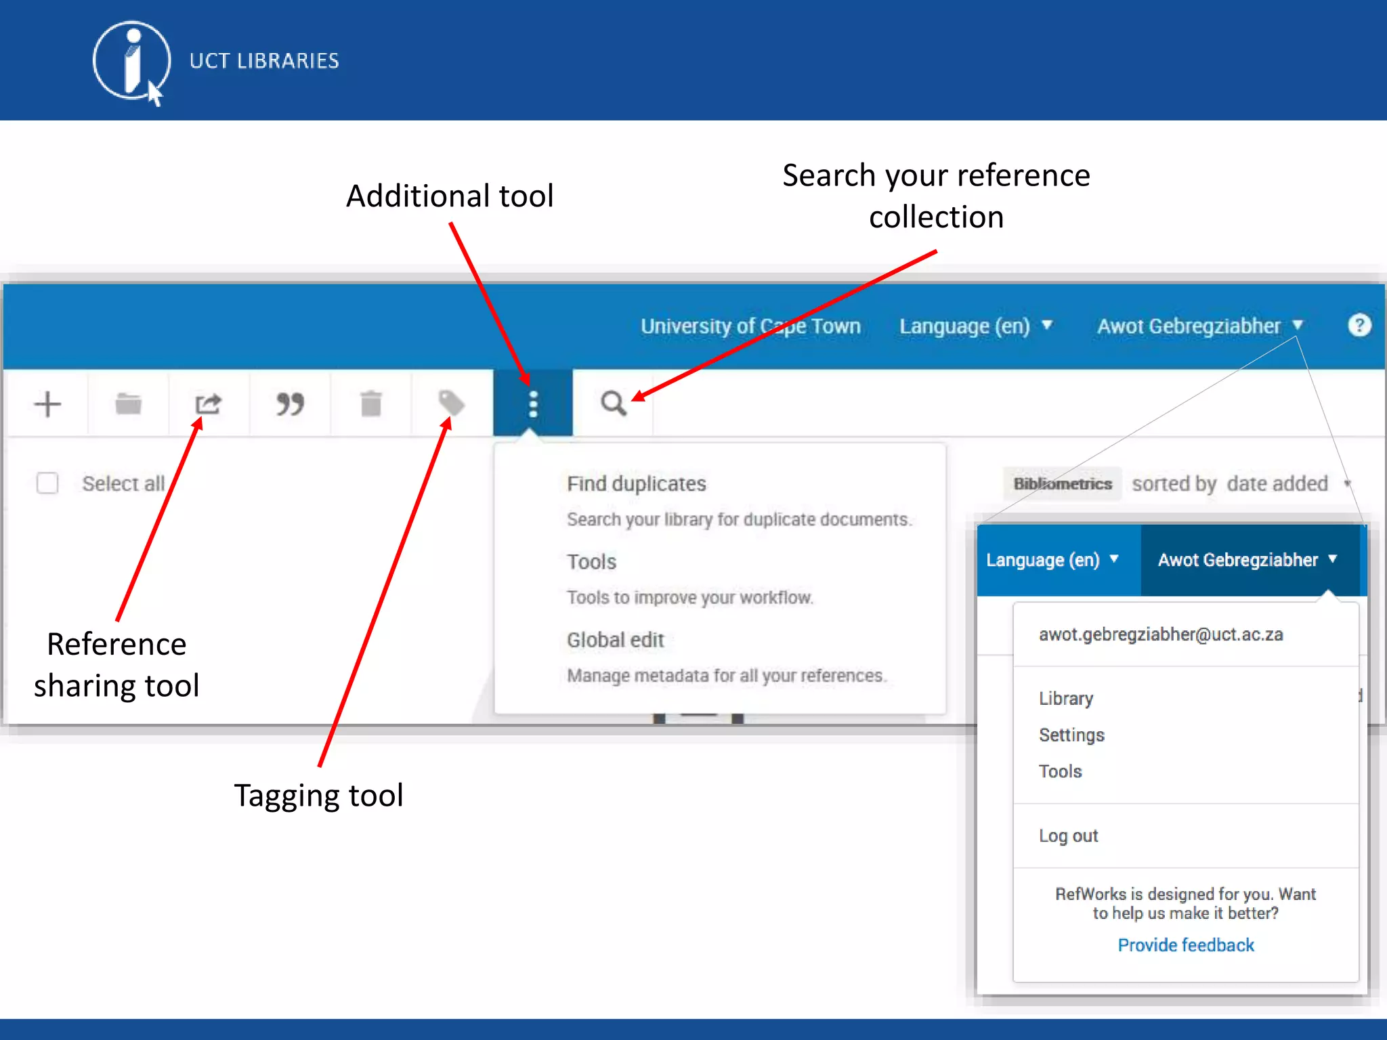Viewport: 1387px width, 1040px height.
Task: Open Language (en) dropdown in enlarged panel
Action: (1052, 560)
